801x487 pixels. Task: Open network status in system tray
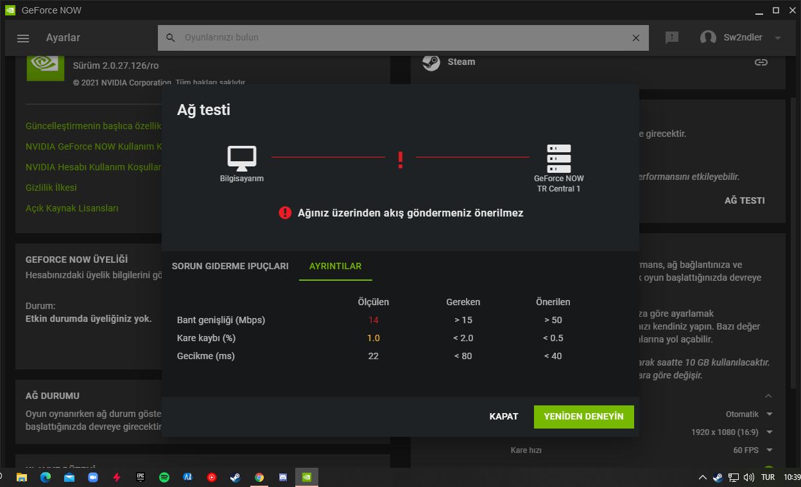[733, 477]
